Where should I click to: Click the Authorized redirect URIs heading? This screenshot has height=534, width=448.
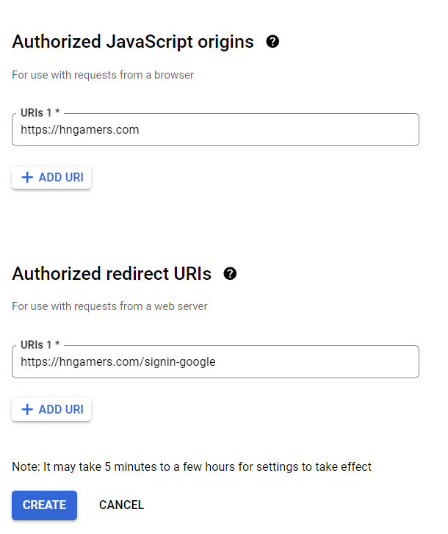pyautogui.click(x=112, y=274)
